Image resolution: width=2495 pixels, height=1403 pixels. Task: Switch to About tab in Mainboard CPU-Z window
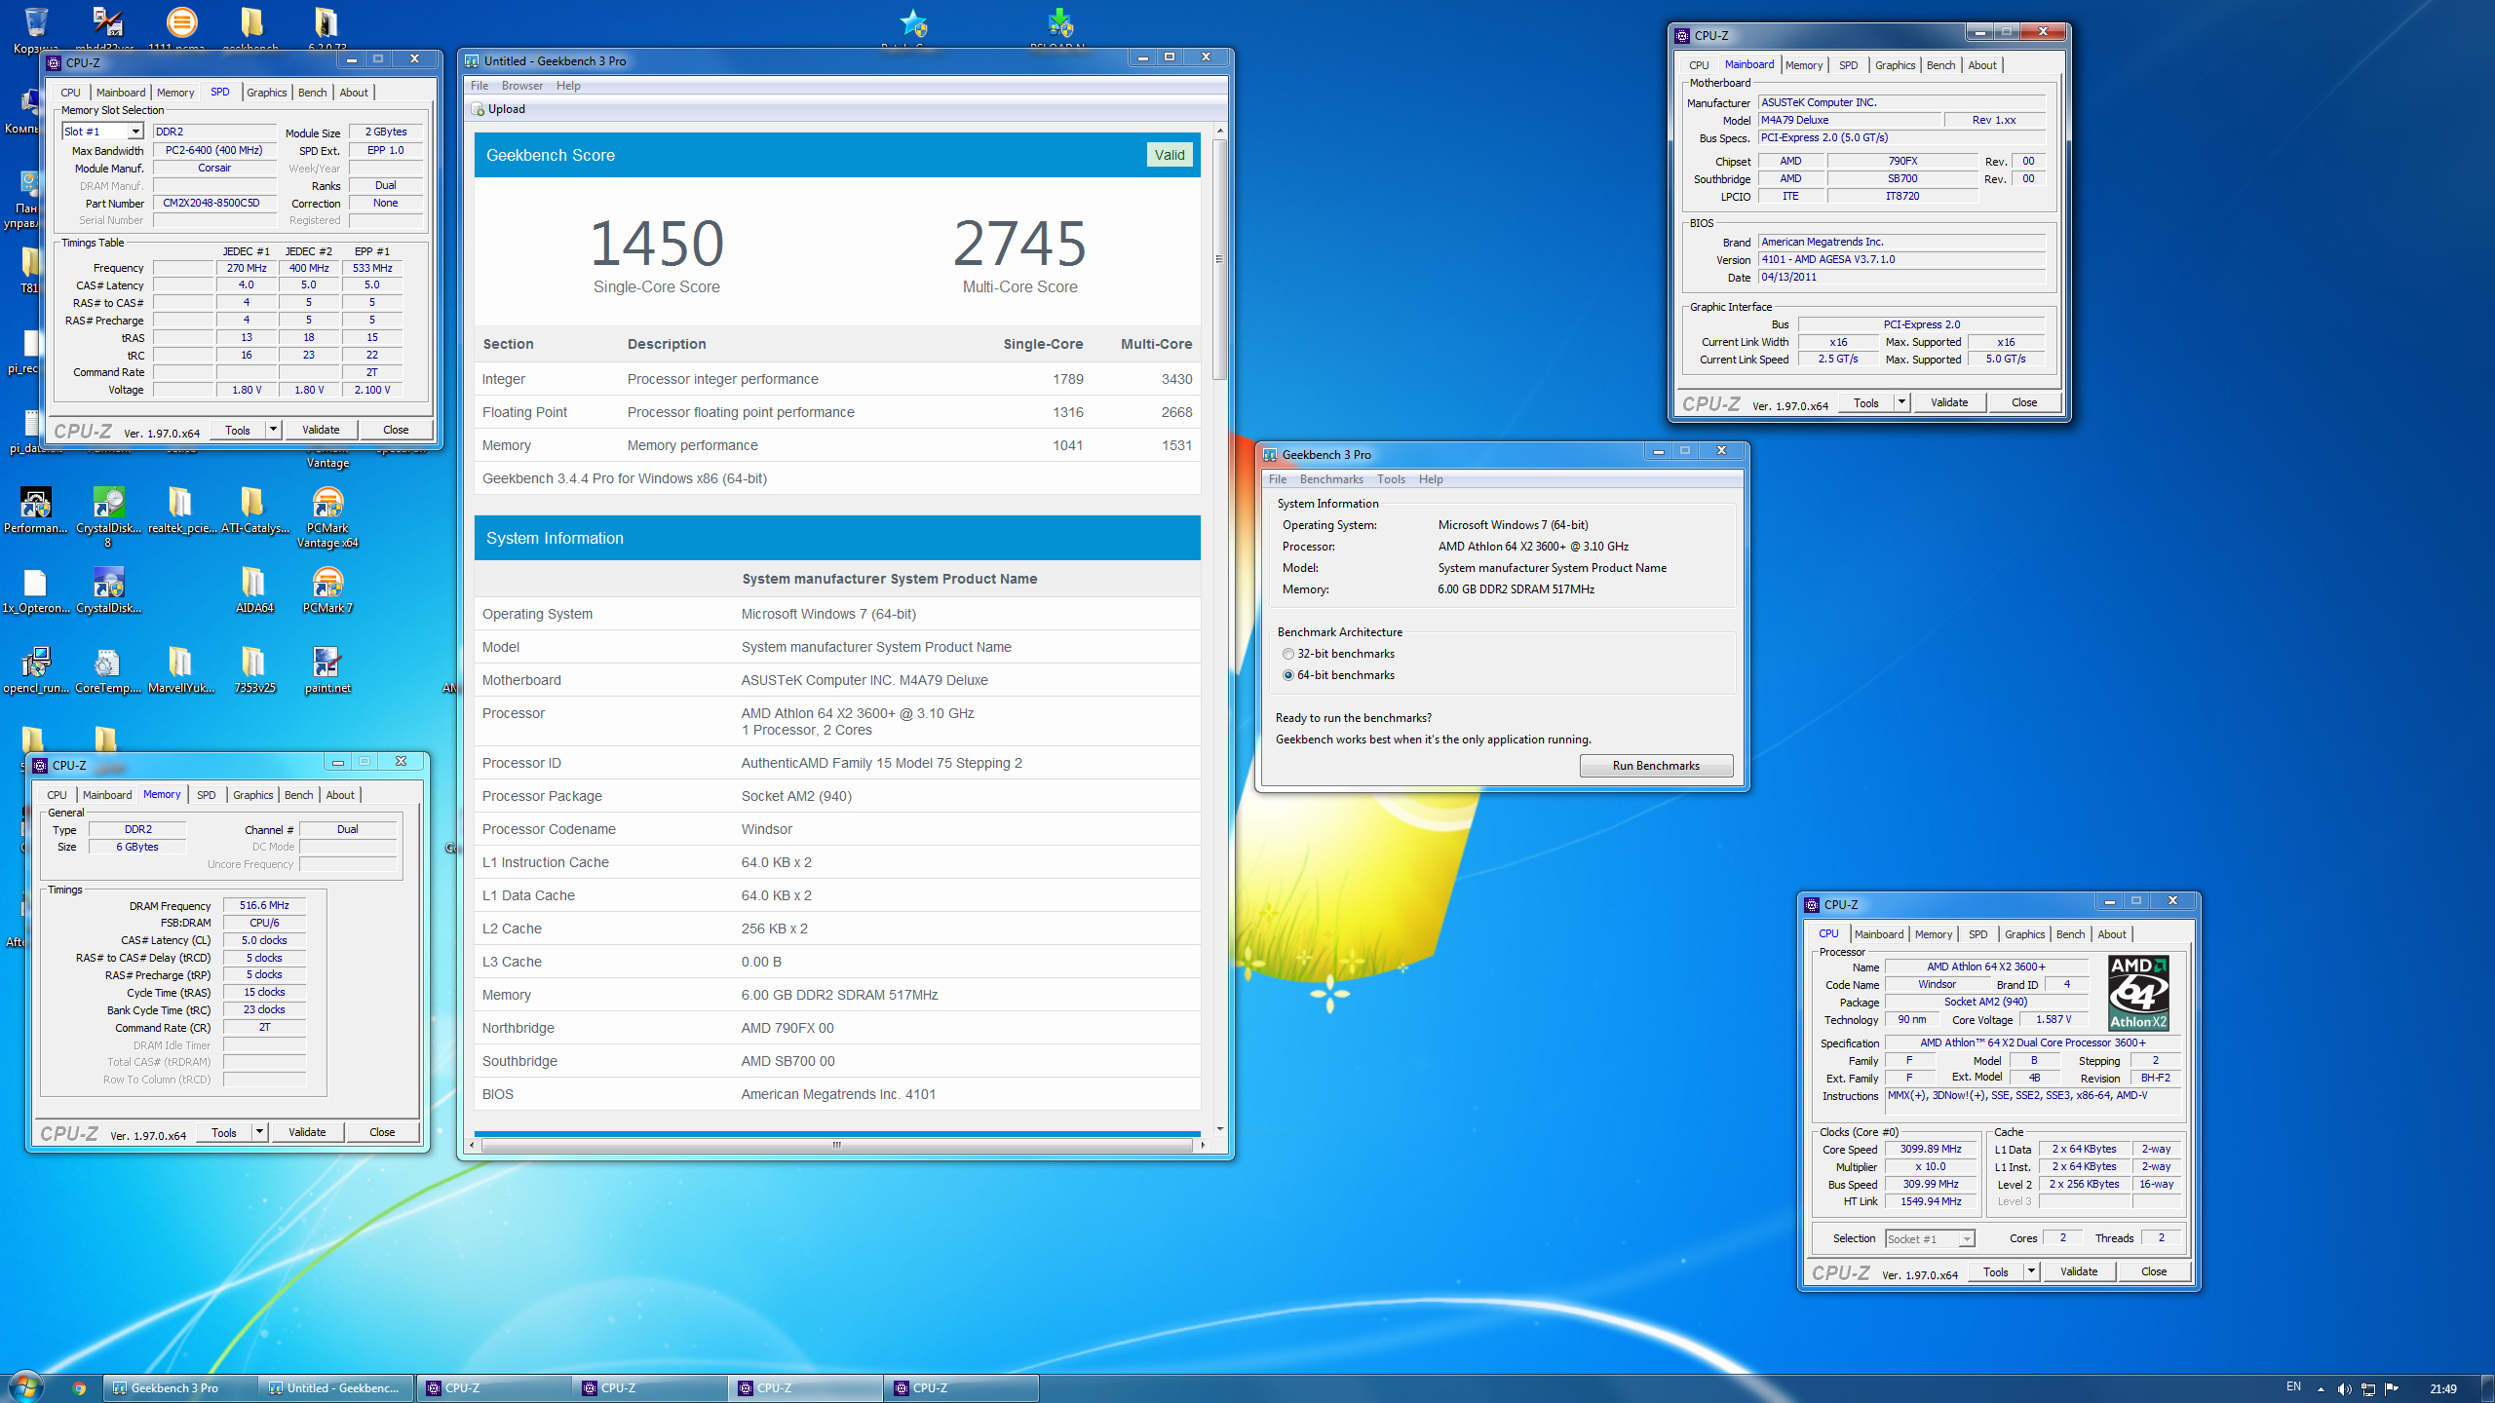[x=1982, y=65]
